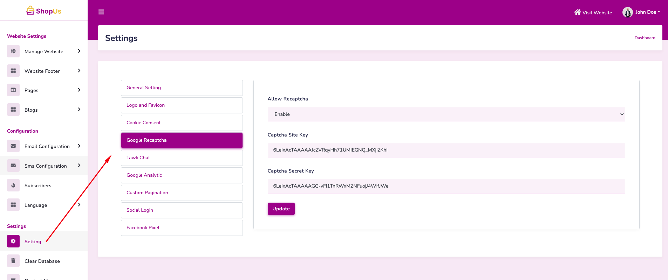Expand the Language submenu arrow

79,205
